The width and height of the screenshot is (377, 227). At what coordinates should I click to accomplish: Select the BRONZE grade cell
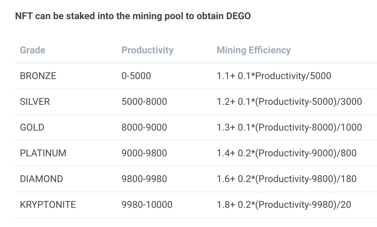38,76
